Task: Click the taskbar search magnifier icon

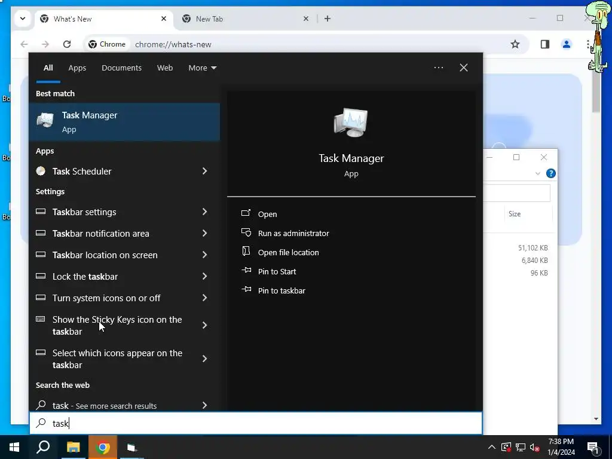Action: pyautogui.click(x=43, y=447)
